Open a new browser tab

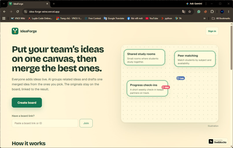(x=54, y=4)
